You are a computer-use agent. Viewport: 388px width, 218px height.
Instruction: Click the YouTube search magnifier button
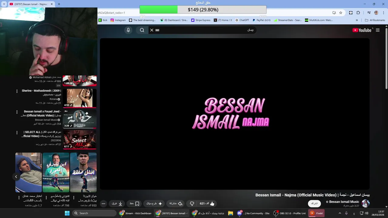click(x=142, y=30)
